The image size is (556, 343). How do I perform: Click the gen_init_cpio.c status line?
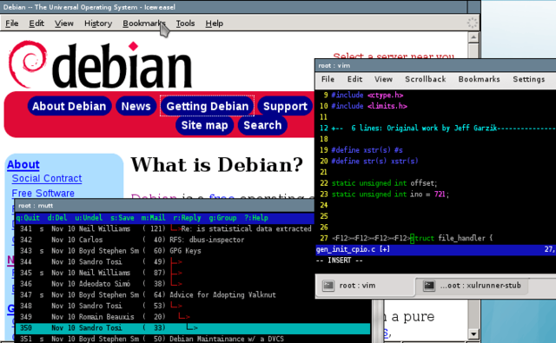436,249
